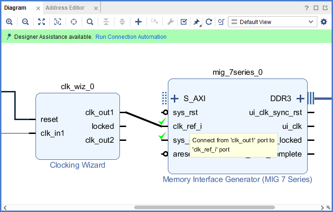Close the Diagram tab
Viewport: 333px width, 212px height.
pos(38,8)
